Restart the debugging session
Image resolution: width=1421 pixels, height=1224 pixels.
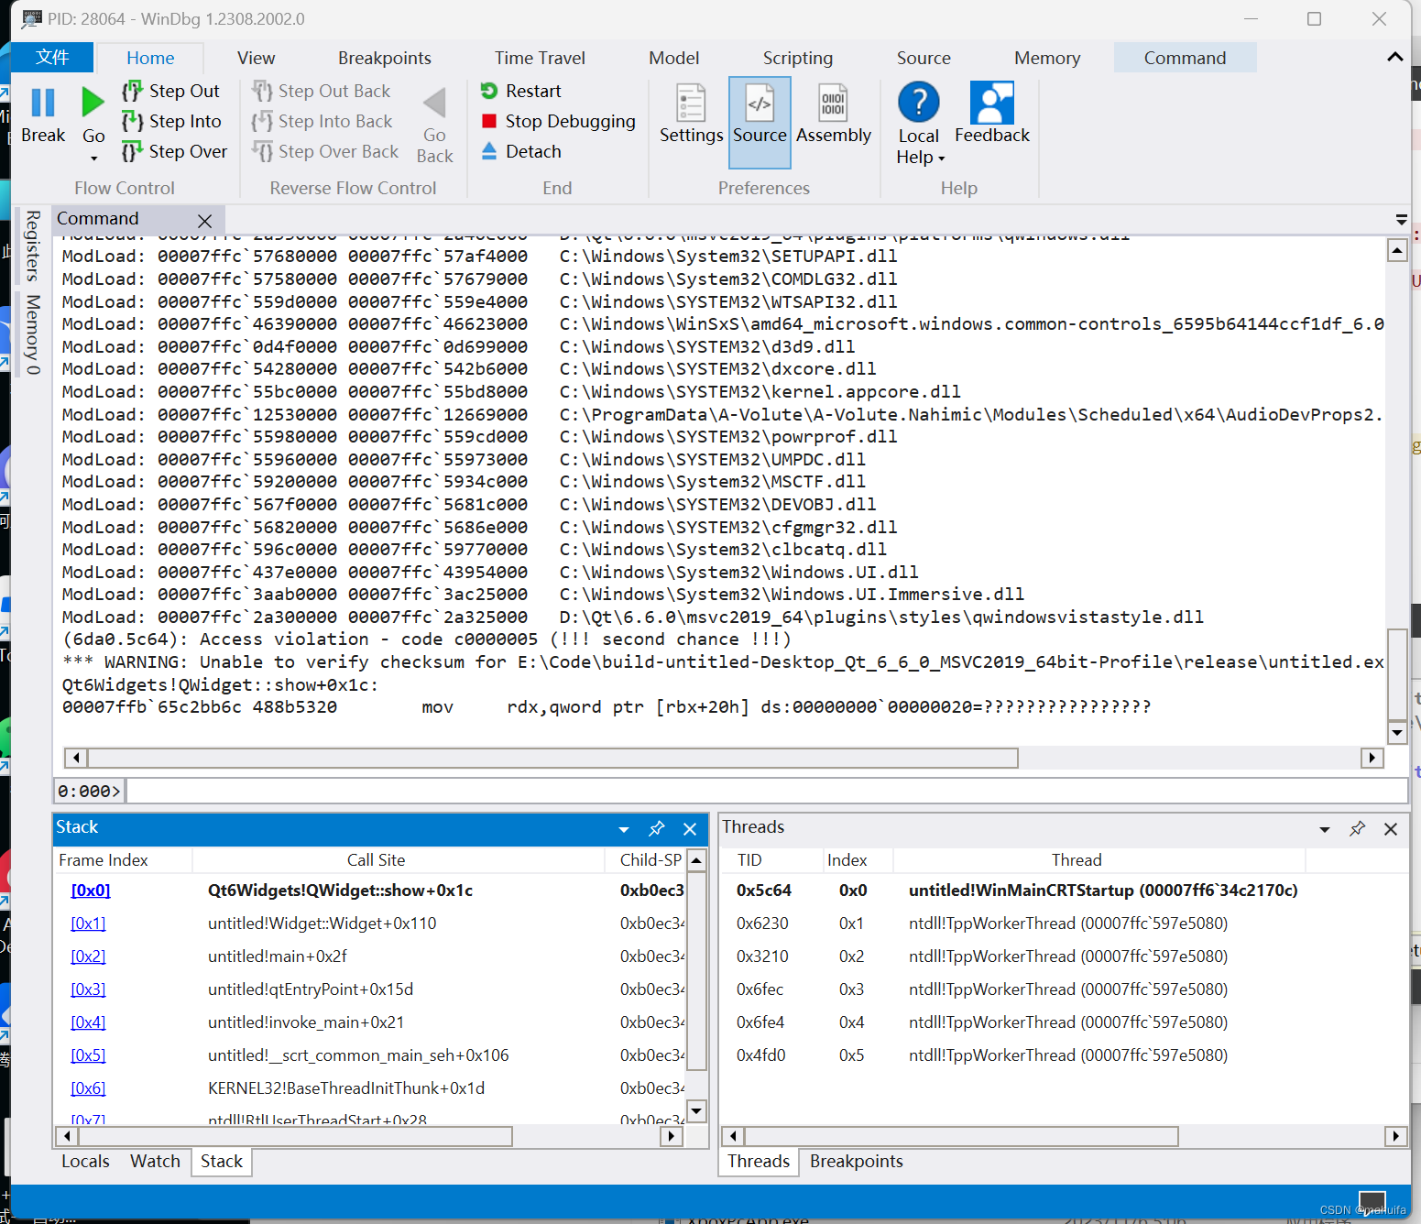tap(520, 91)
